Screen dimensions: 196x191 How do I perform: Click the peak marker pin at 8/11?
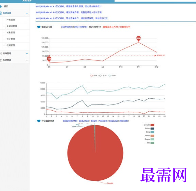[138, 39]
